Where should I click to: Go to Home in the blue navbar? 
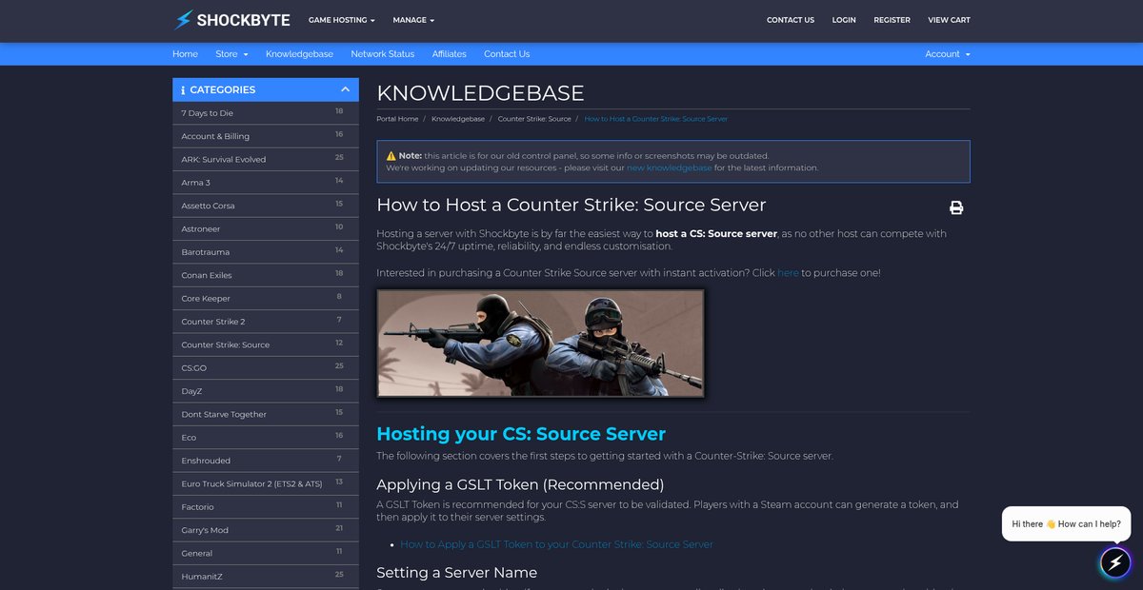click(185, 54)
